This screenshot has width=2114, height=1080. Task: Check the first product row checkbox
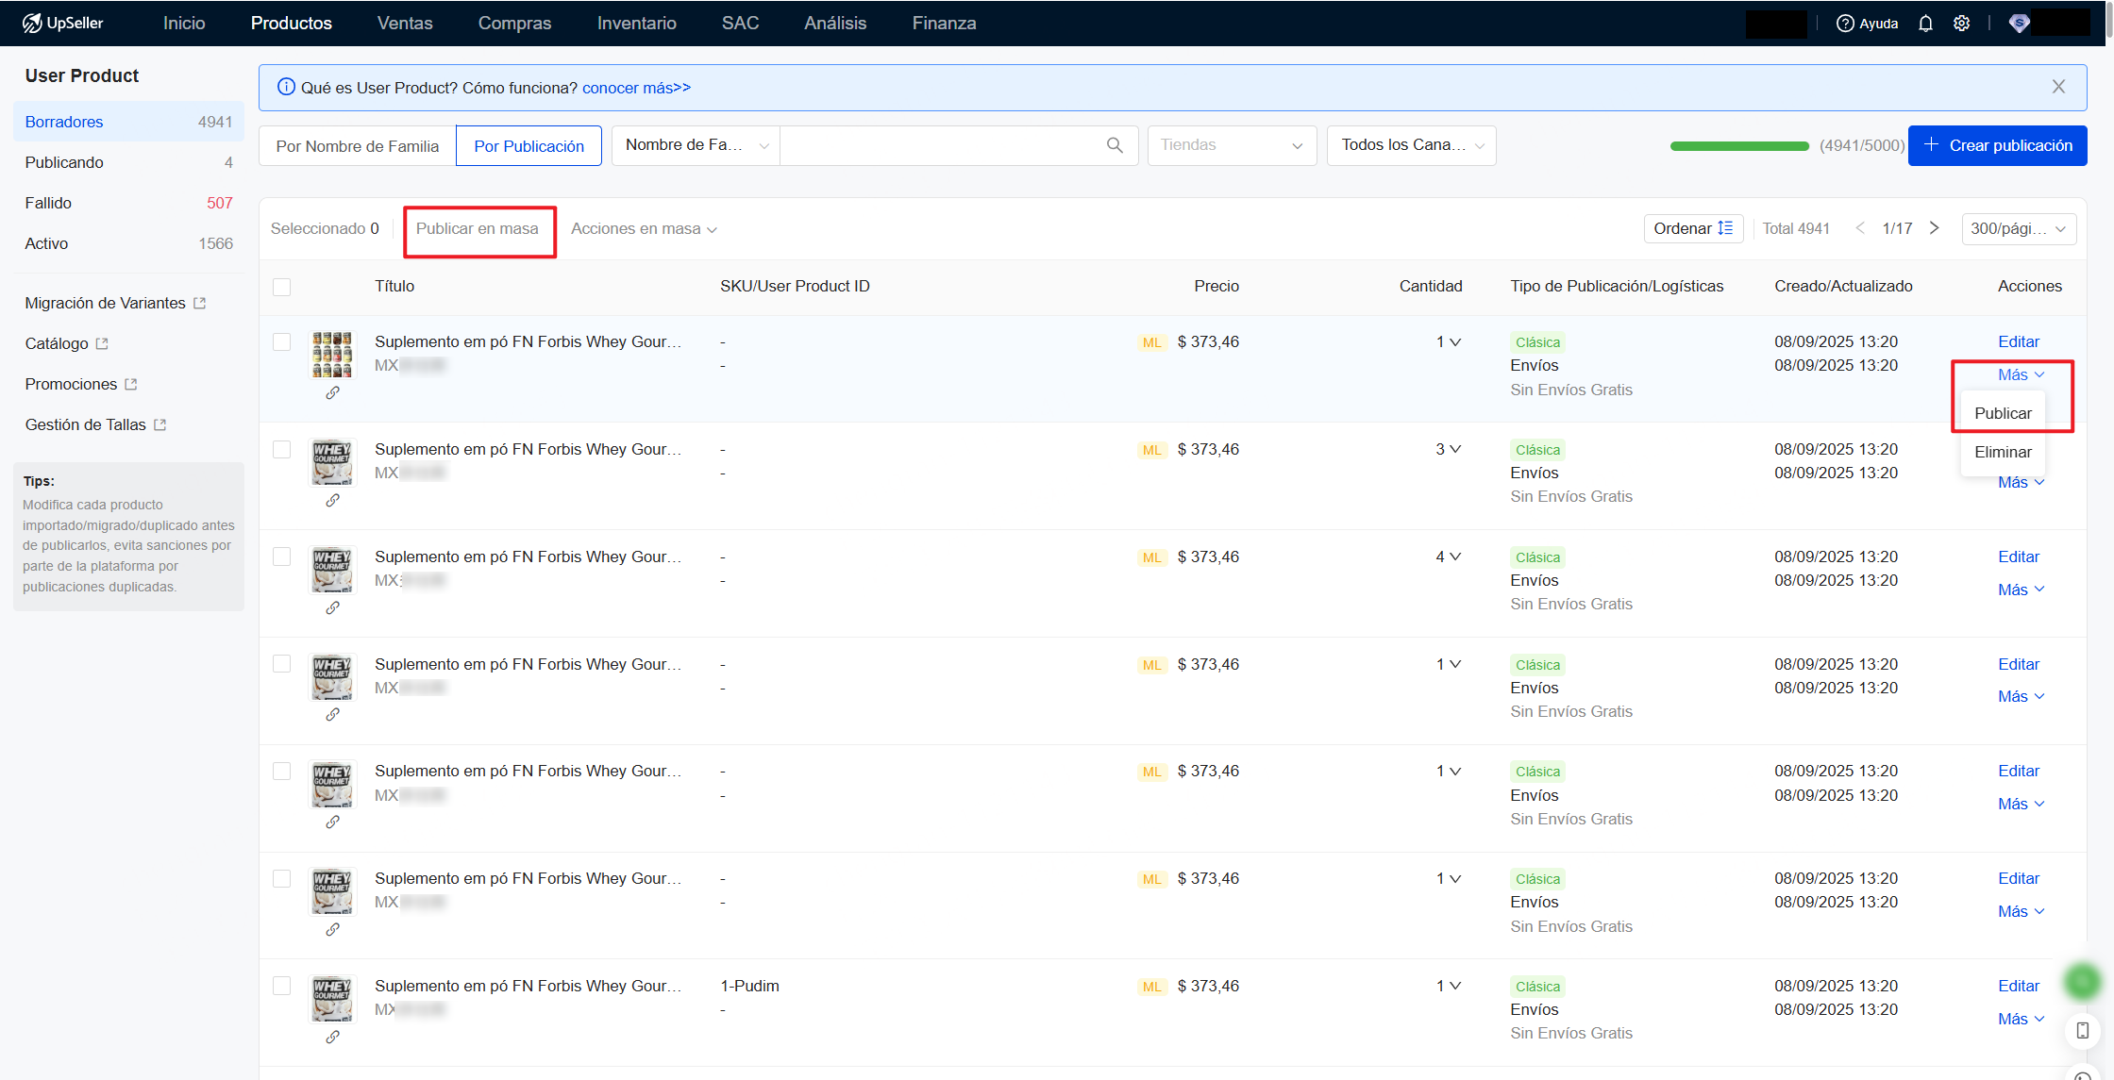click(281, 341)
